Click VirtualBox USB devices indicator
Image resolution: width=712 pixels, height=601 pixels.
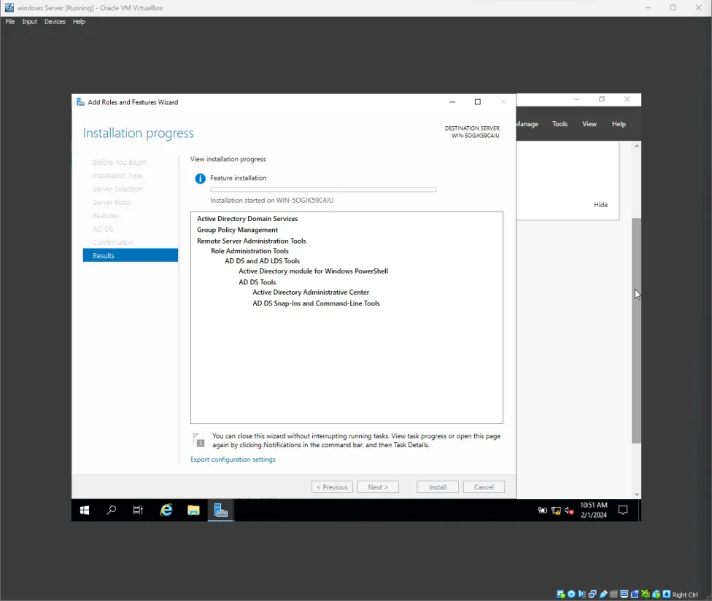(x=603, y=594)
